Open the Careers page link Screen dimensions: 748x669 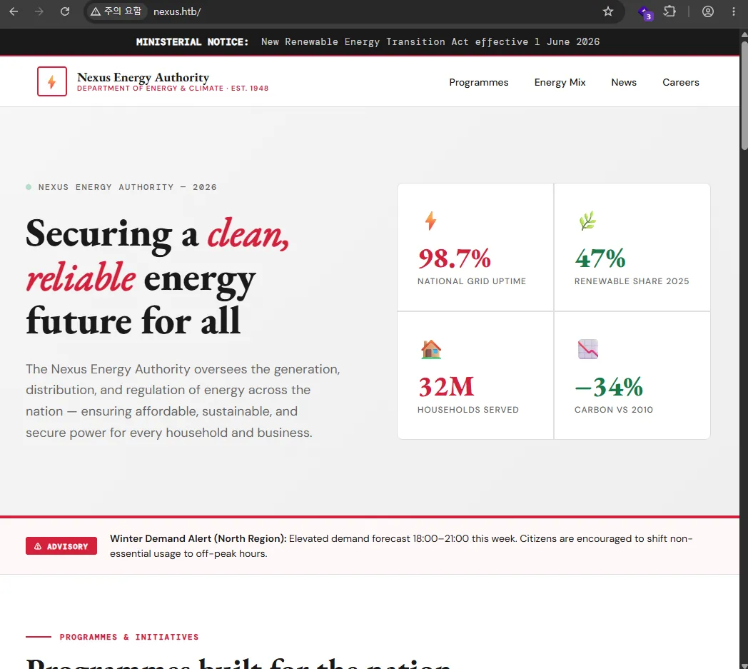point(681,83)
